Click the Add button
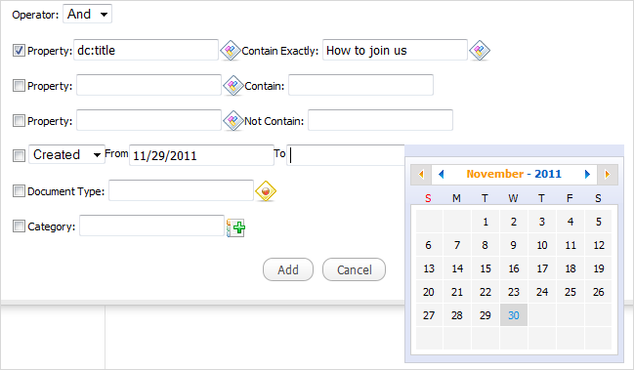The height and width of the screenshot is (370, 634). [x=288, y=269]
